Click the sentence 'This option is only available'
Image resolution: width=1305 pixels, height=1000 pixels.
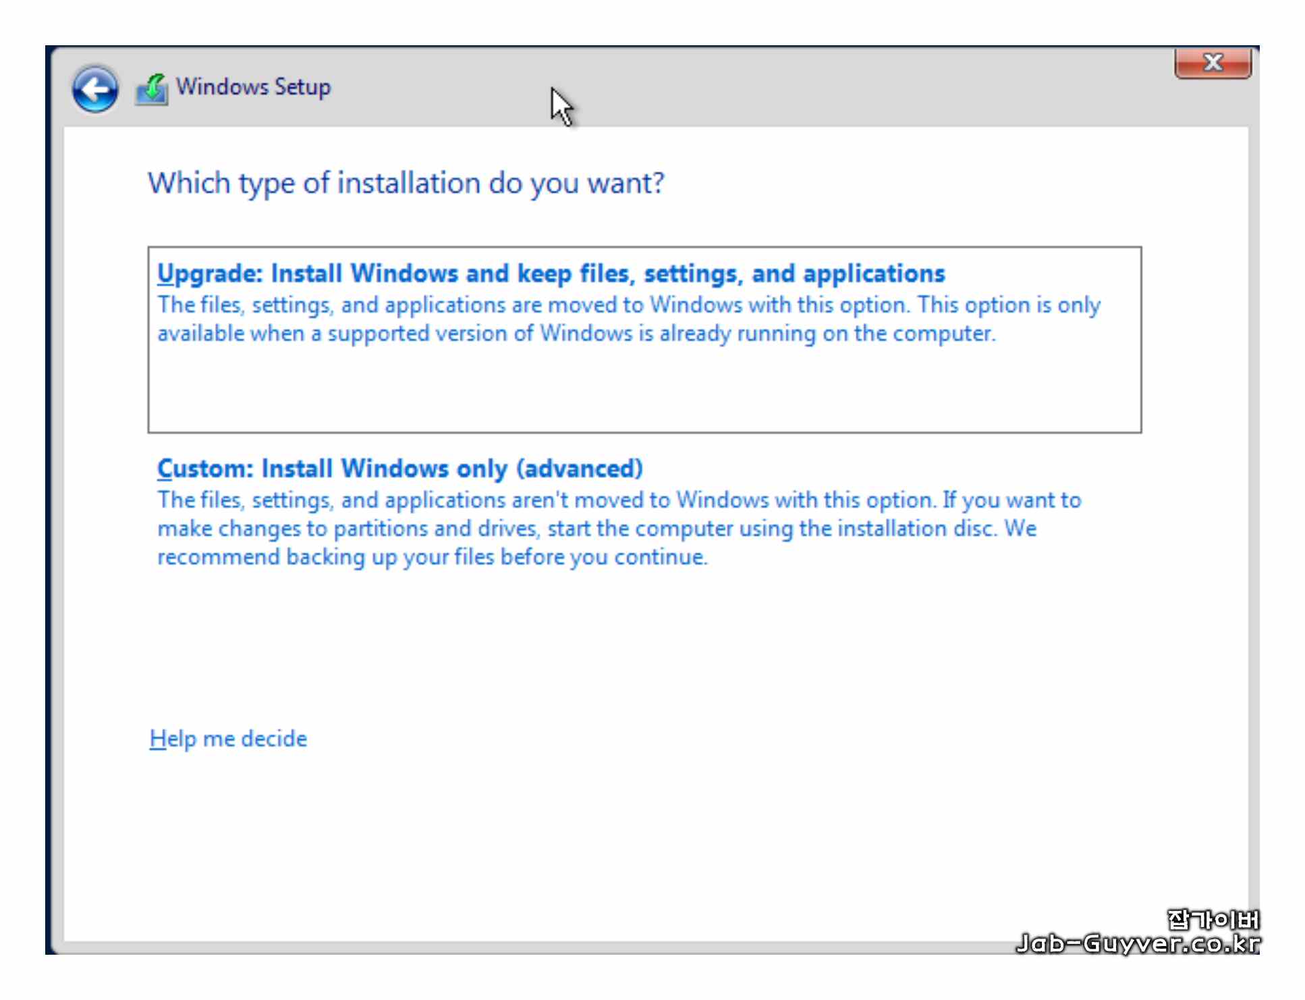tap(1008, 305)
